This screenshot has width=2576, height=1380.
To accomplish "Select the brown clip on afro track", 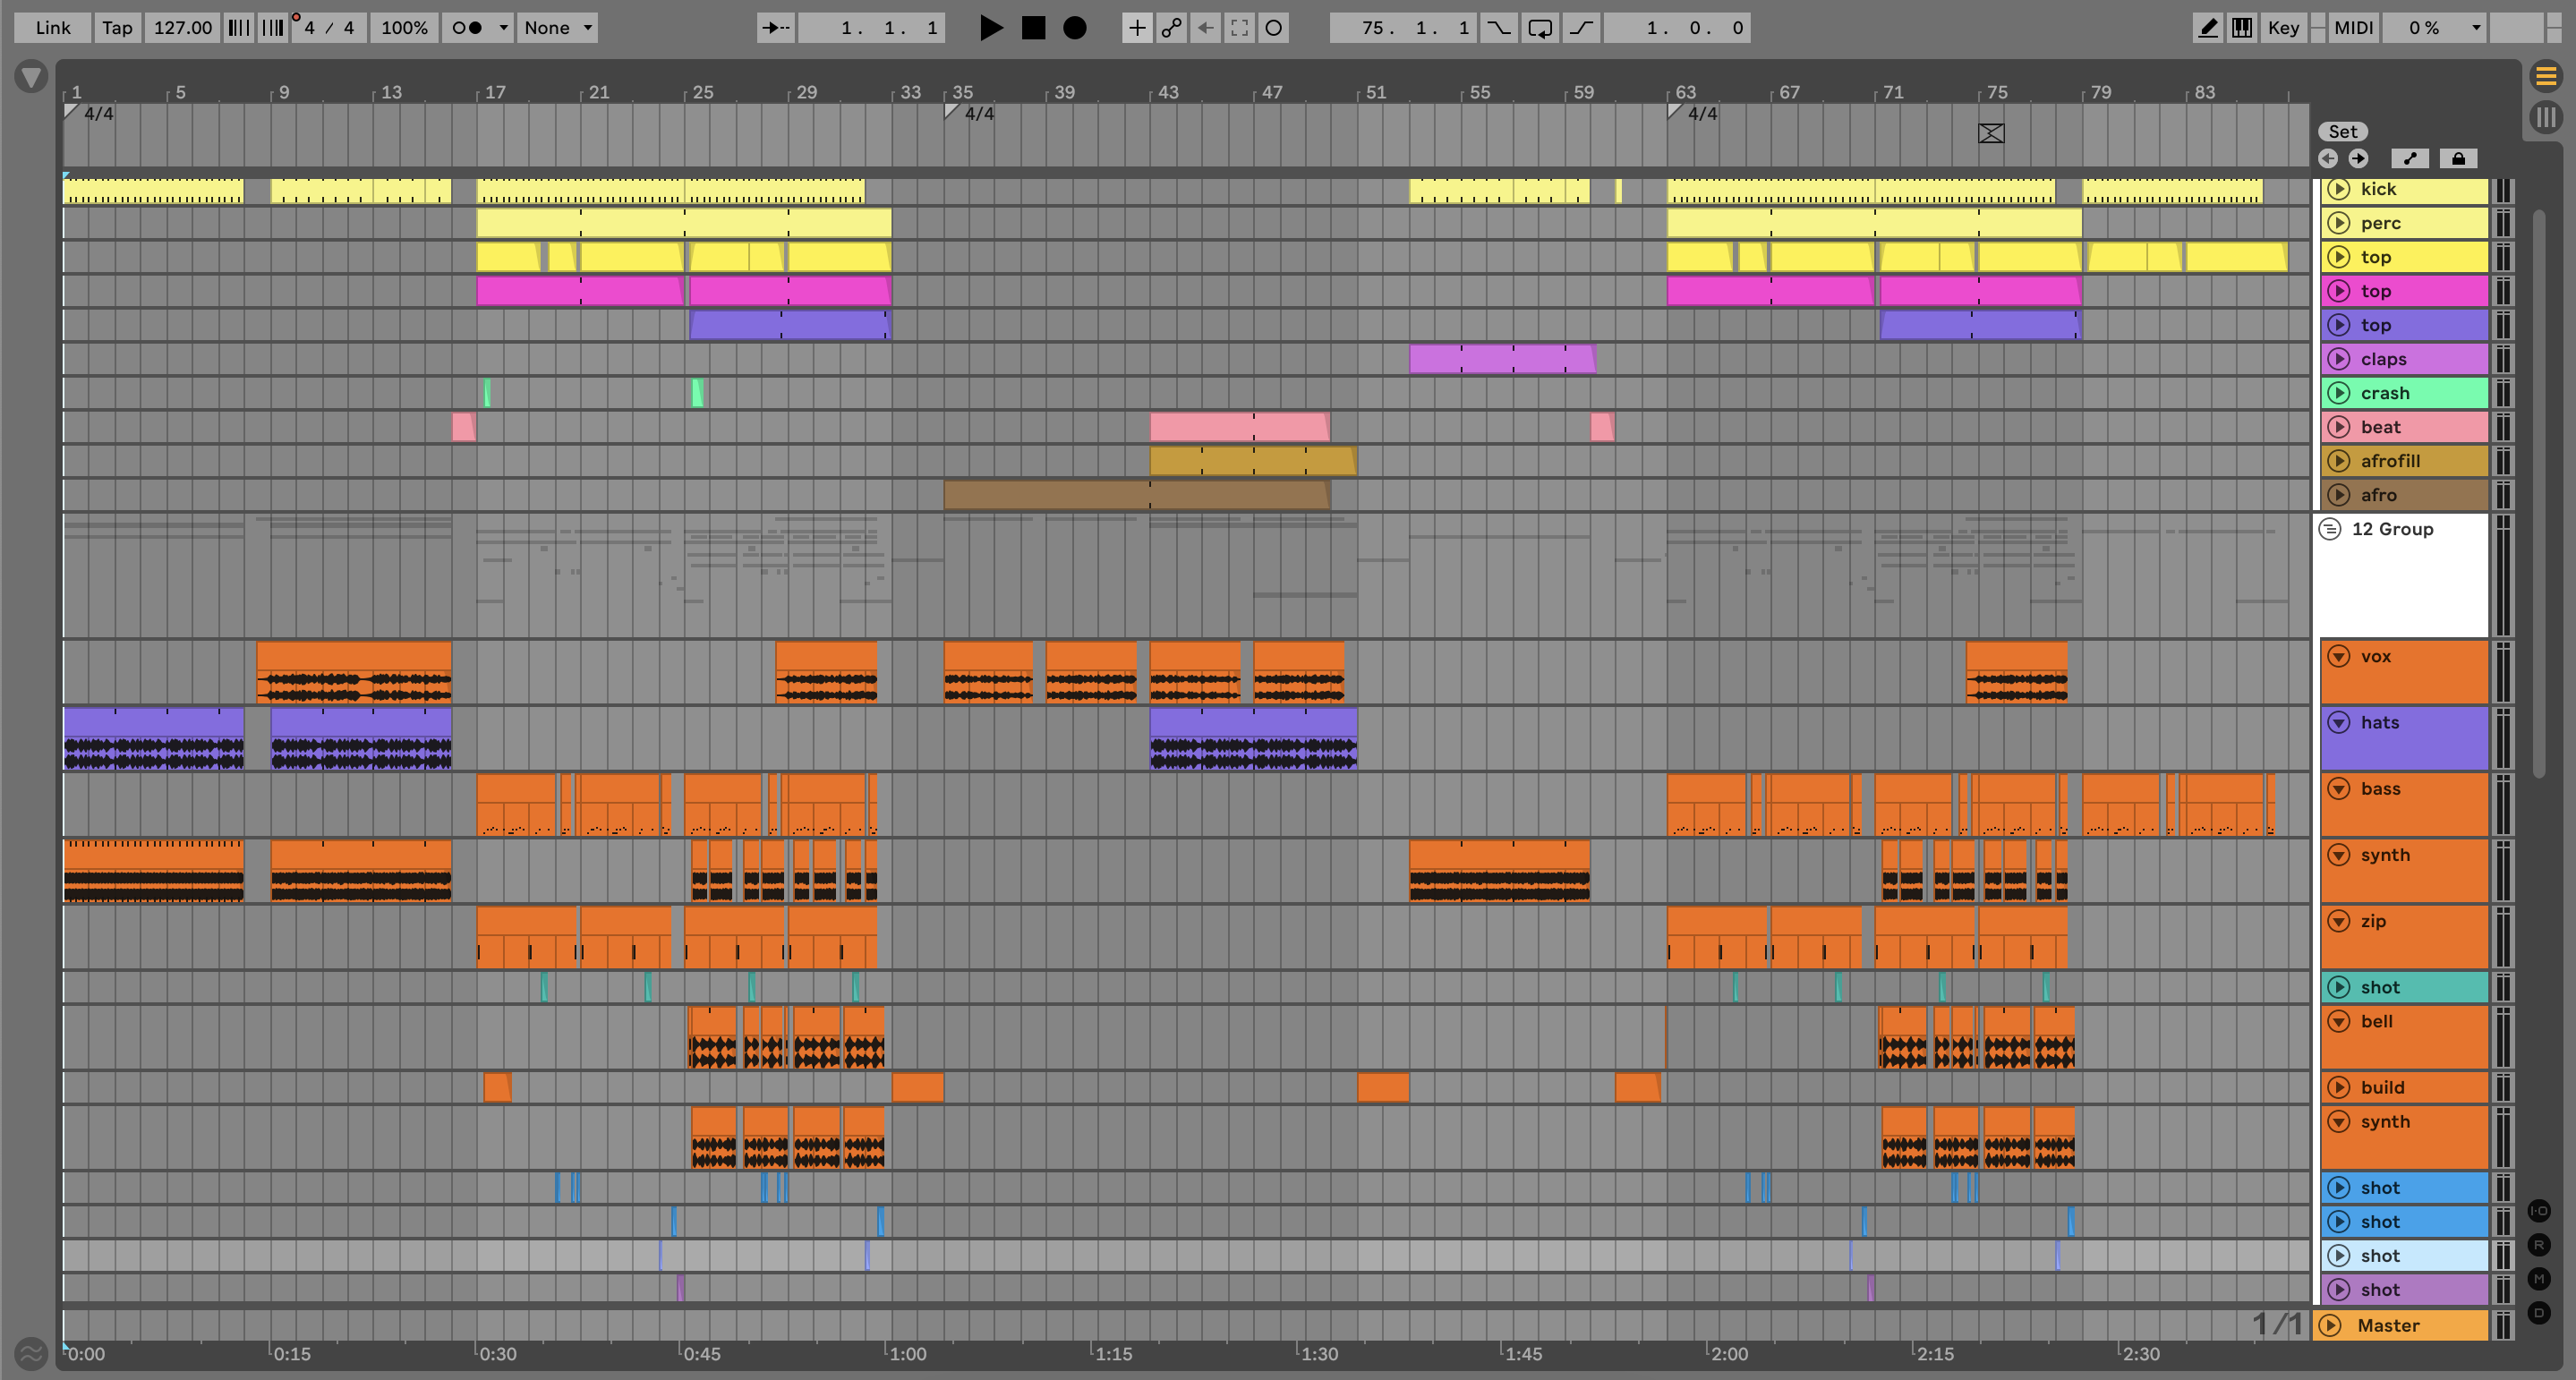I will (x=1137, y=495).
